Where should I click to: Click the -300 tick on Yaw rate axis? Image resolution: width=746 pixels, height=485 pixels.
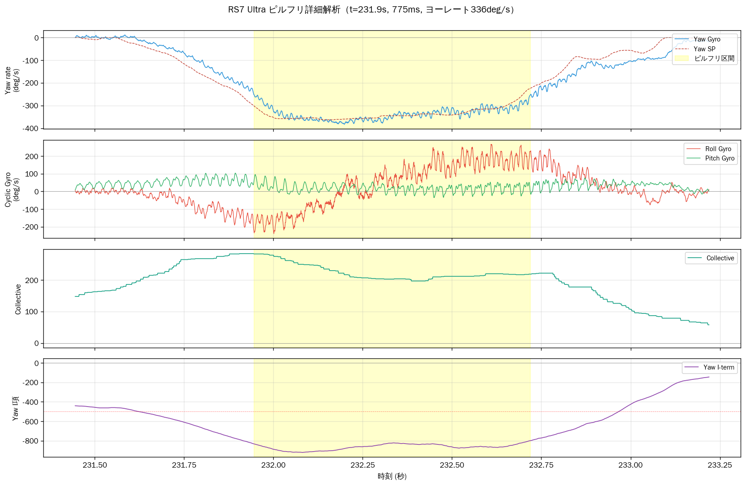pos(31,106)
